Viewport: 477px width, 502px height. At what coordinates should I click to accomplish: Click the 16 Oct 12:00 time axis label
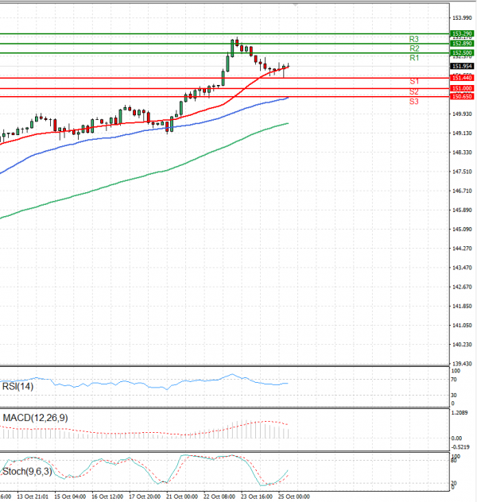pos(107,496)
